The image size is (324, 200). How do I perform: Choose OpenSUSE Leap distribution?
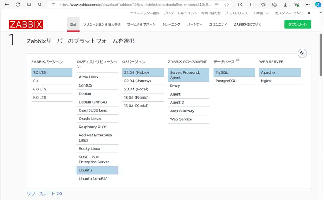point(97,110)
